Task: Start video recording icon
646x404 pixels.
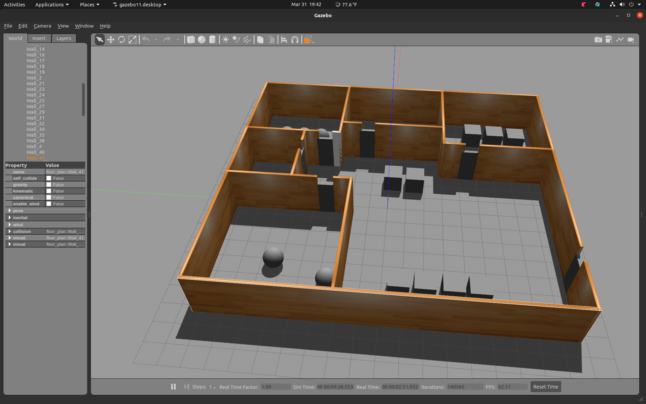Action: click(631, 40)
